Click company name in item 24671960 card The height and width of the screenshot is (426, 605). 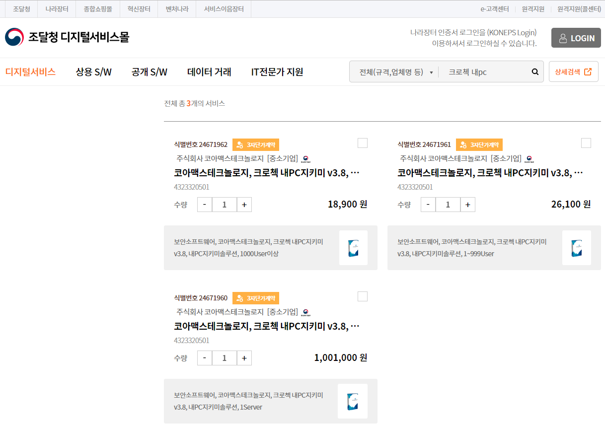[220, 312]
